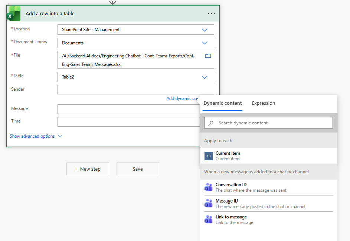Image resolution: width=350 pixels, height=241 pixels.
Task: Click the Teams icon beside Link to message
Action: [x=209, y=220]
